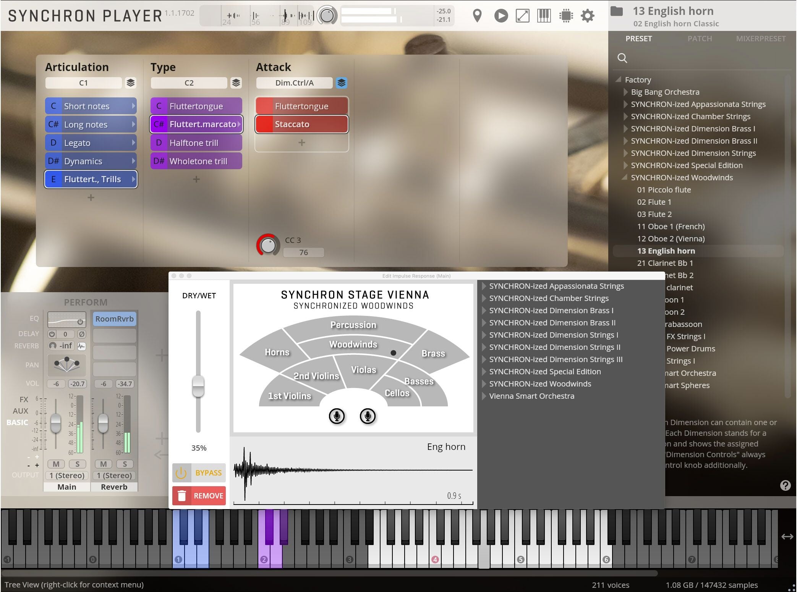Expand Vienna Smart Orchestra in impulse list
Screen dimensions: 797x592
484,396
